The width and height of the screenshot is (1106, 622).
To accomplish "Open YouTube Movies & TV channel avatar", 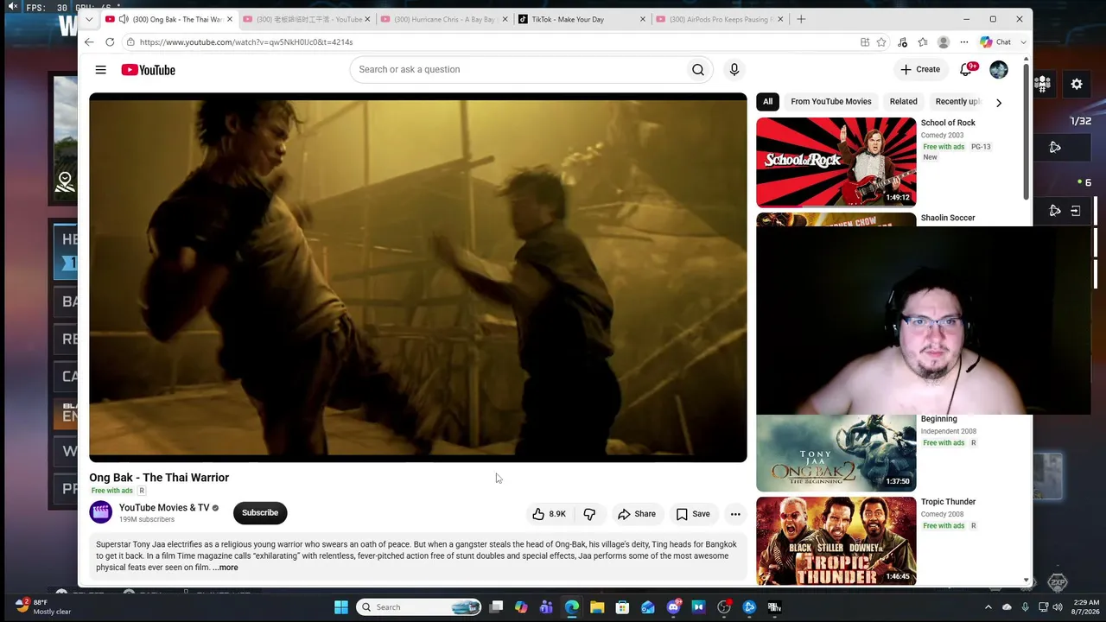I will [101, 512].
